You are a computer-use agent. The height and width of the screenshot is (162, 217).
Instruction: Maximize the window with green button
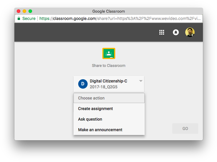click(x=30, y=11)
